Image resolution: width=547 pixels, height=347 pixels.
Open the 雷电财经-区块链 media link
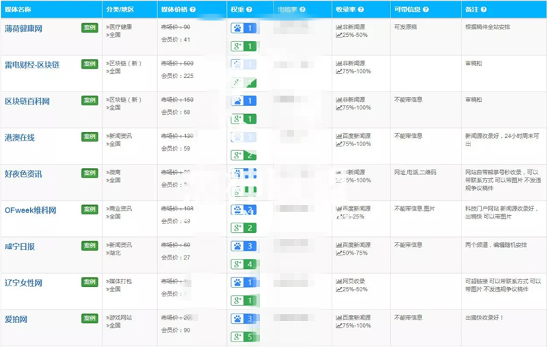[x=32, y=65]
